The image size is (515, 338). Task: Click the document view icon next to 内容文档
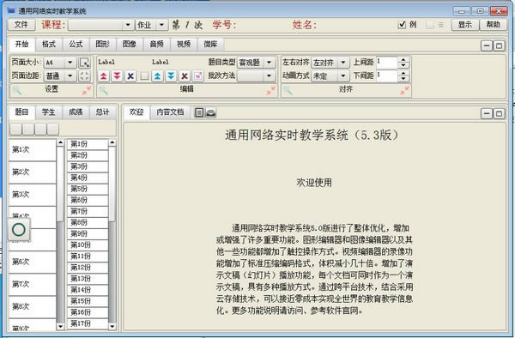click(199, 112)
